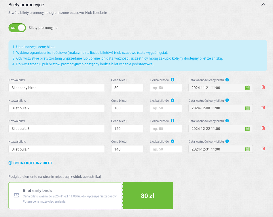The height and width of the screenshot is (217, 273).
Task: Click info icon beside Bilet pula 4 Liczba biletów
Action: pos(172,141)
